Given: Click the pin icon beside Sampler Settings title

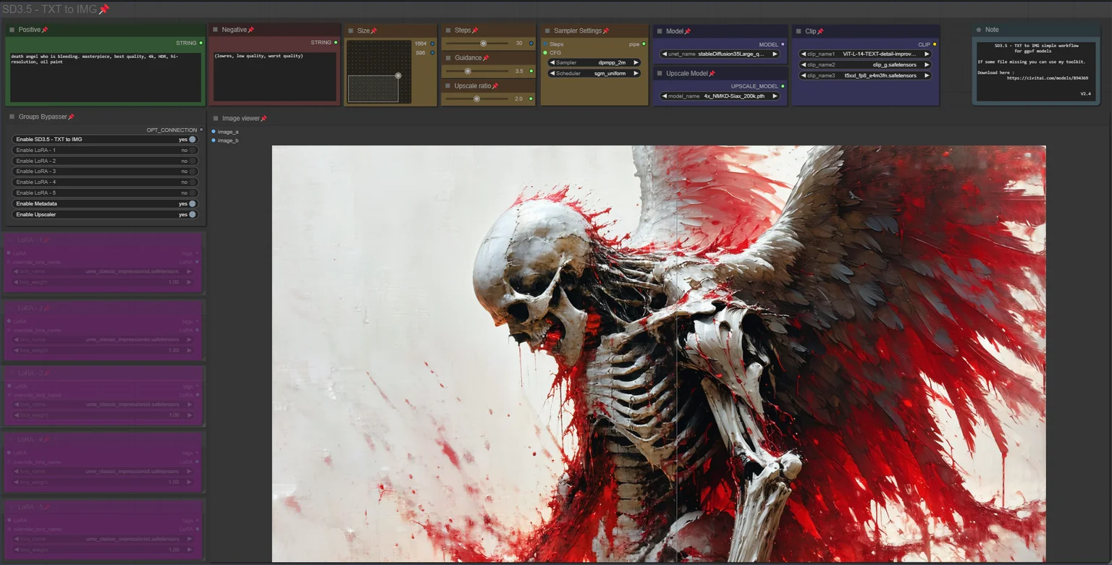Looking at the screenshot, I should (x=606, y=31).
